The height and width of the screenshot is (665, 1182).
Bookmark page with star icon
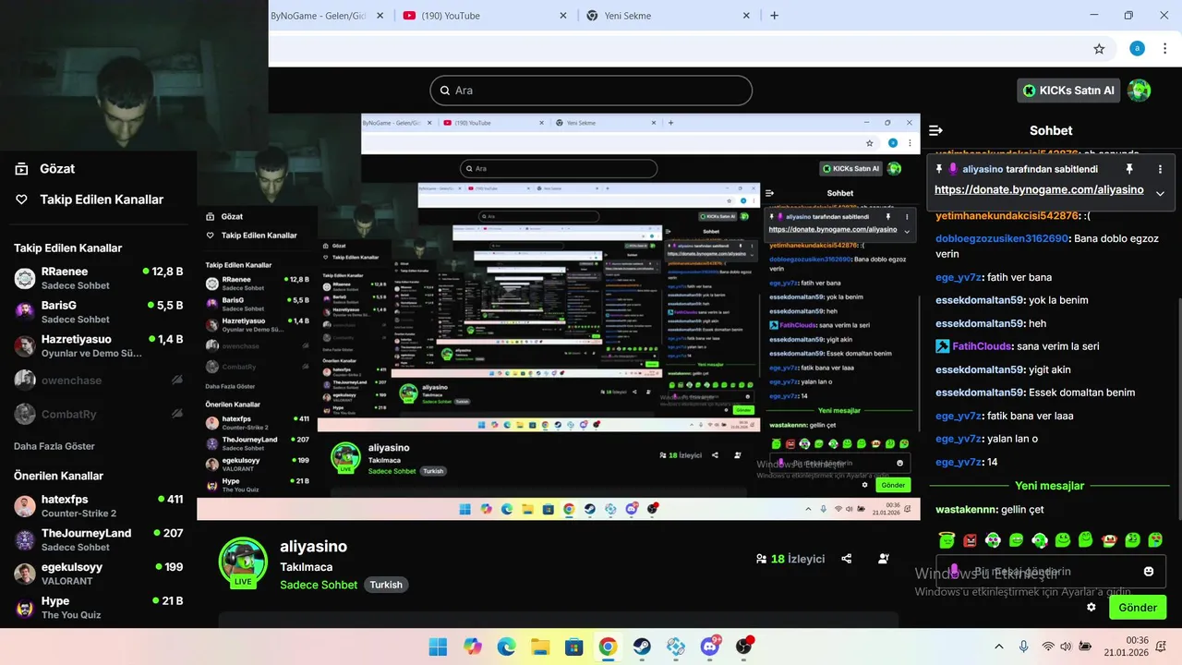[1099, 49]
